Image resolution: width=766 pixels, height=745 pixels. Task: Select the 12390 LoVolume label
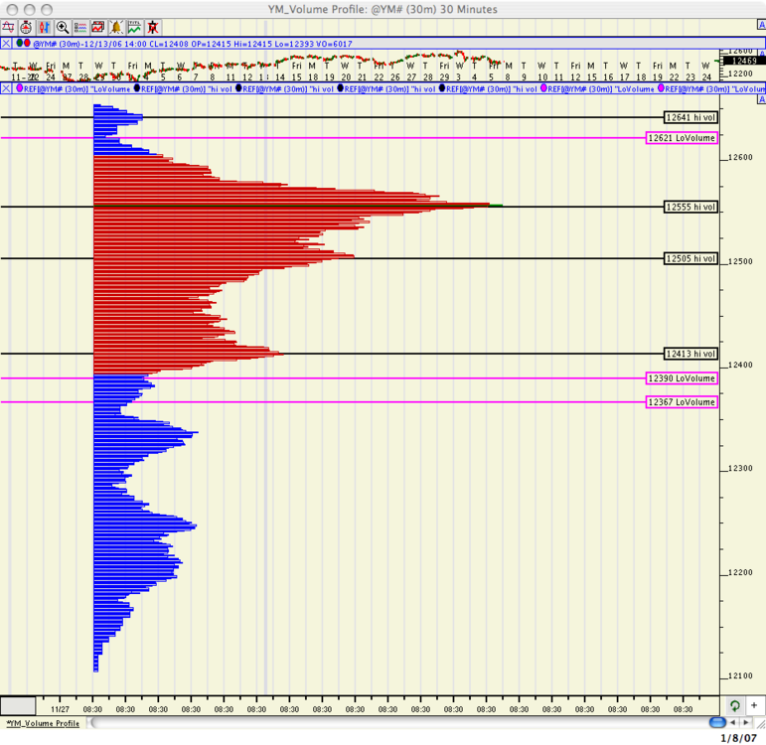pyautogui.click(x=682, y=378)
